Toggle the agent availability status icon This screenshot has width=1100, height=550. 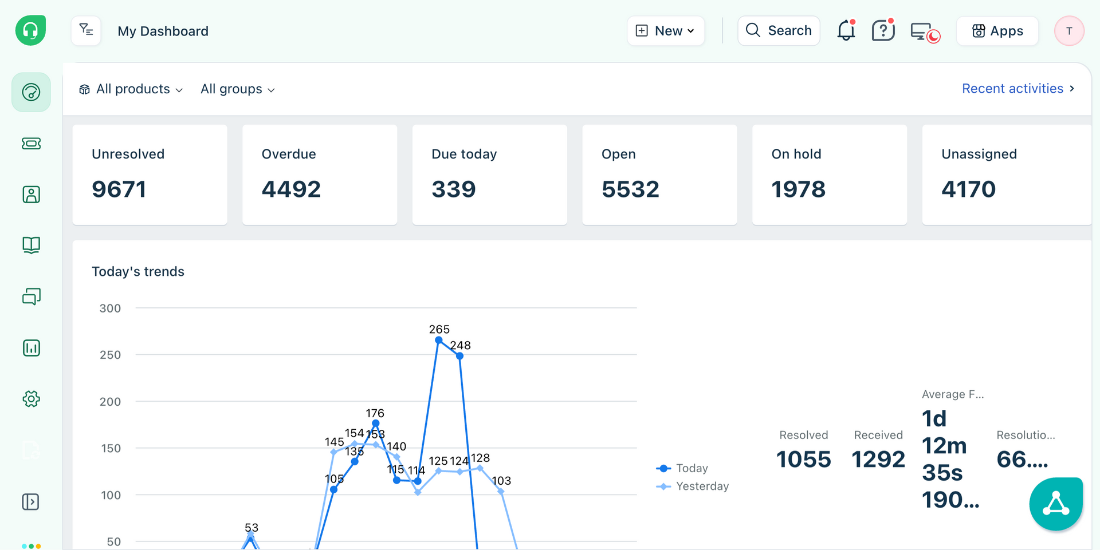tap(924, 32)
